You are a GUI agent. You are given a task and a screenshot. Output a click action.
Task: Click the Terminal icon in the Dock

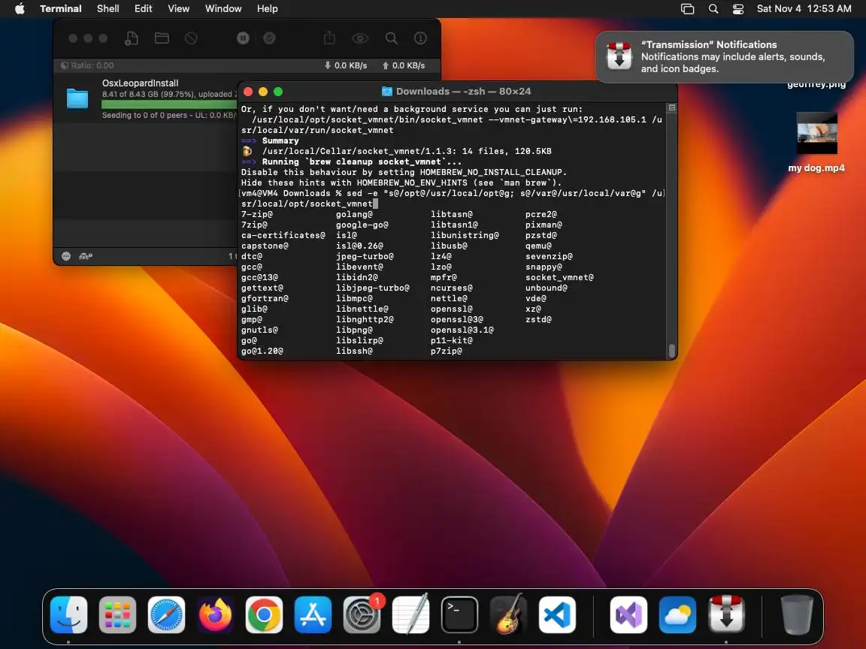[x=459, y=614]
